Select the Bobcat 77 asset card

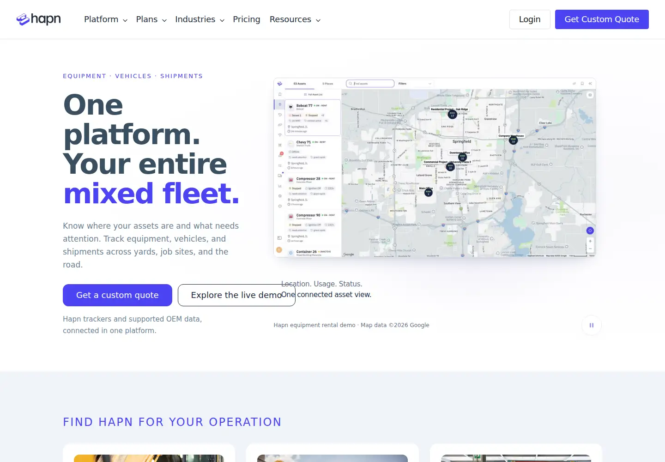[313, 118]
